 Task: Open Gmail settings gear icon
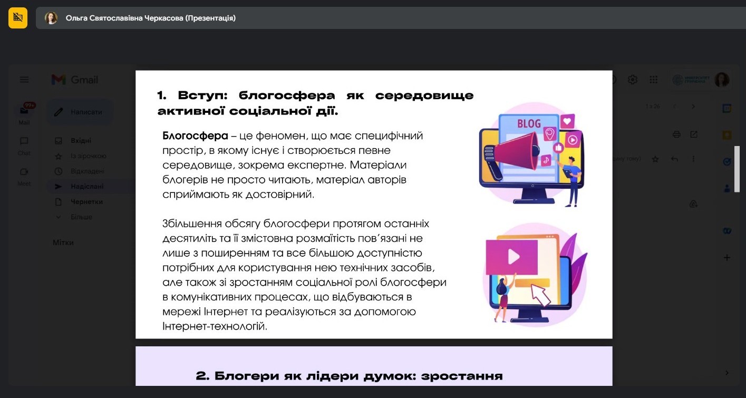633,80
